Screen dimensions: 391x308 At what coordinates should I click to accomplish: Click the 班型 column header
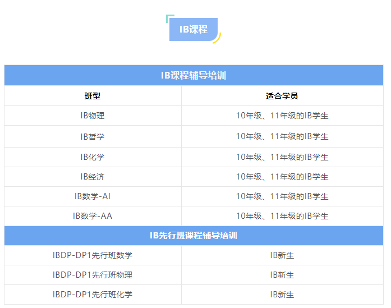(93, 96)
